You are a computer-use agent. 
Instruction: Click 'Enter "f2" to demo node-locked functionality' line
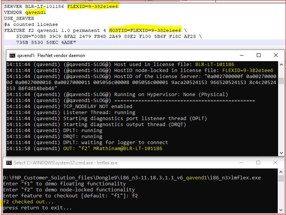[x=69, y=189]
